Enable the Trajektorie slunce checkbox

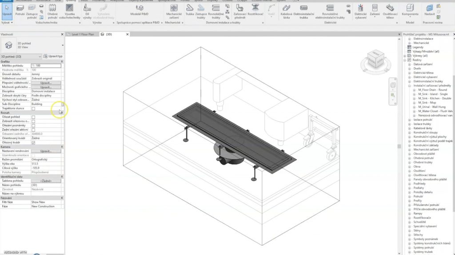point(33,108)
